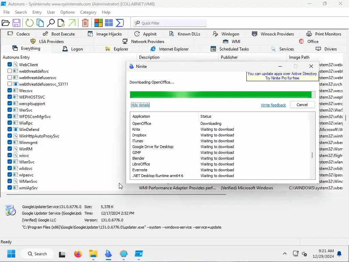Screen dimensions: 349x262
Task: Click the globe app taskbar icon
Action: click(123, 254)
